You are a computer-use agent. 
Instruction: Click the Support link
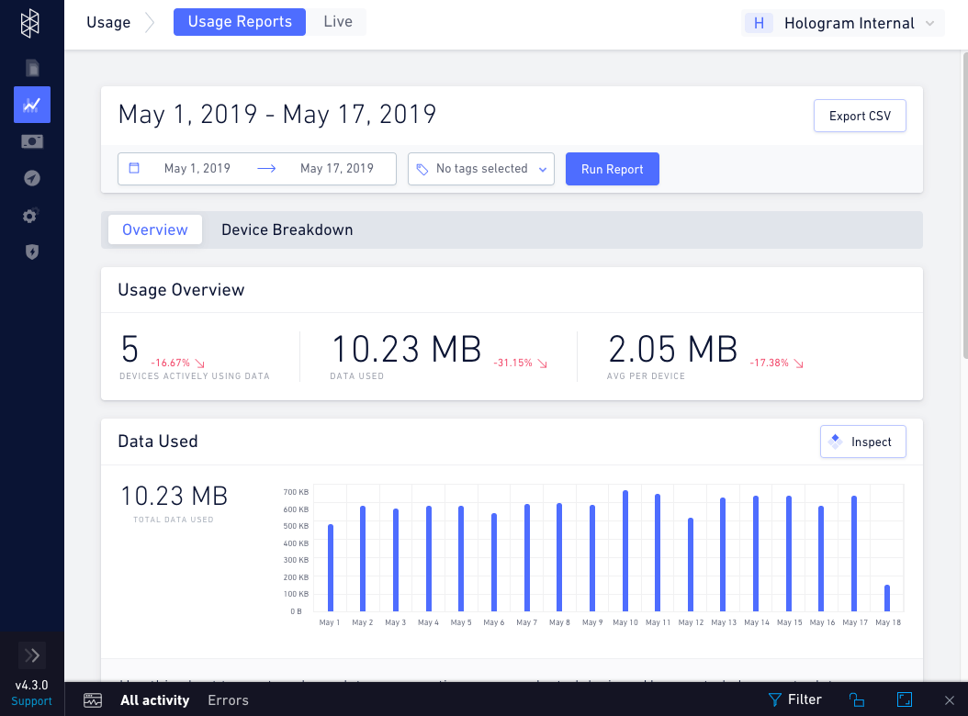click(x=31, y=701)
